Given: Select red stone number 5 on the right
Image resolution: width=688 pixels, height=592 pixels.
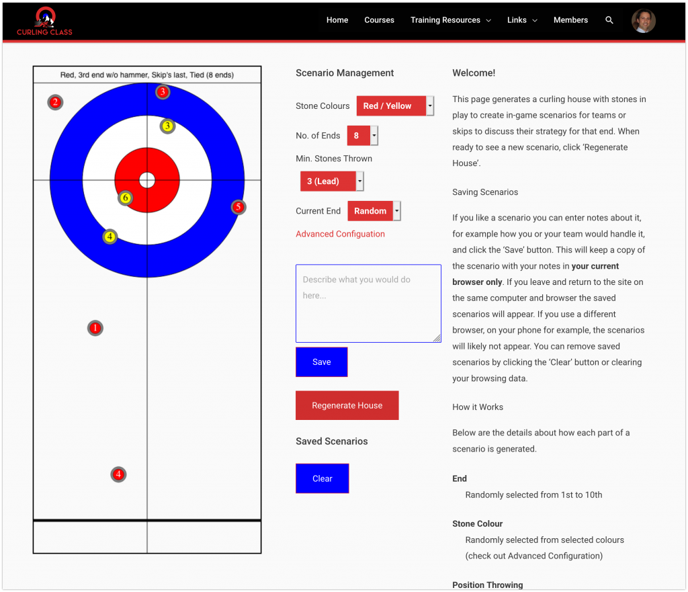Looking at the screenshot, I should point(238,207).
